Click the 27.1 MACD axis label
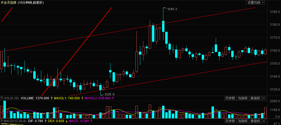Image resolution: width=281 pixels, height=125 pixels. tap(277, 124)
